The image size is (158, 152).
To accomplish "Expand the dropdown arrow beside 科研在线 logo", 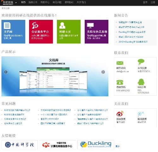I will 16,3.
